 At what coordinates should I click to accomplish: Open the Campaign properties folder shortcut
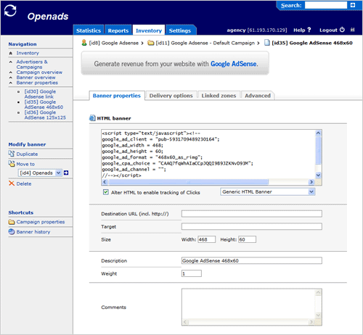36,222
